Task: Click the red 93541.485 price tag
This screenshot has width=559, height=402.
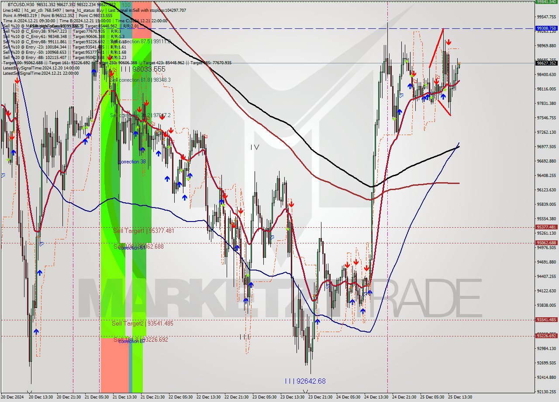Action: (x=546, y=319)
